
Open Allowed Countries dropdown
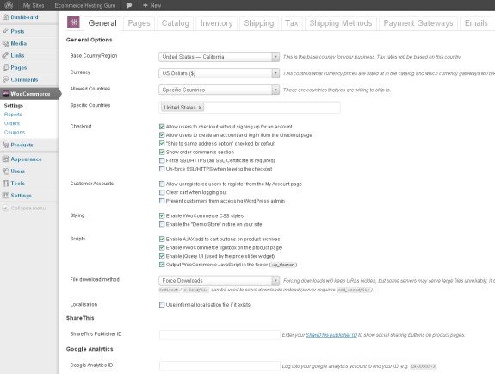click(x=219, y=90)
